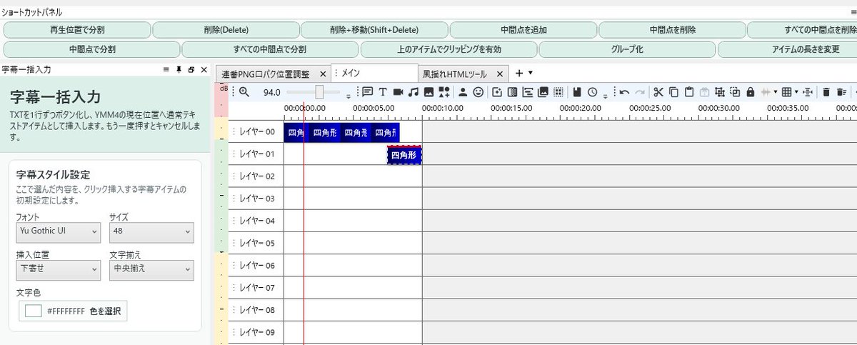Click the 上のアイテムでクリッピングを有効 button

pos(448,49)
